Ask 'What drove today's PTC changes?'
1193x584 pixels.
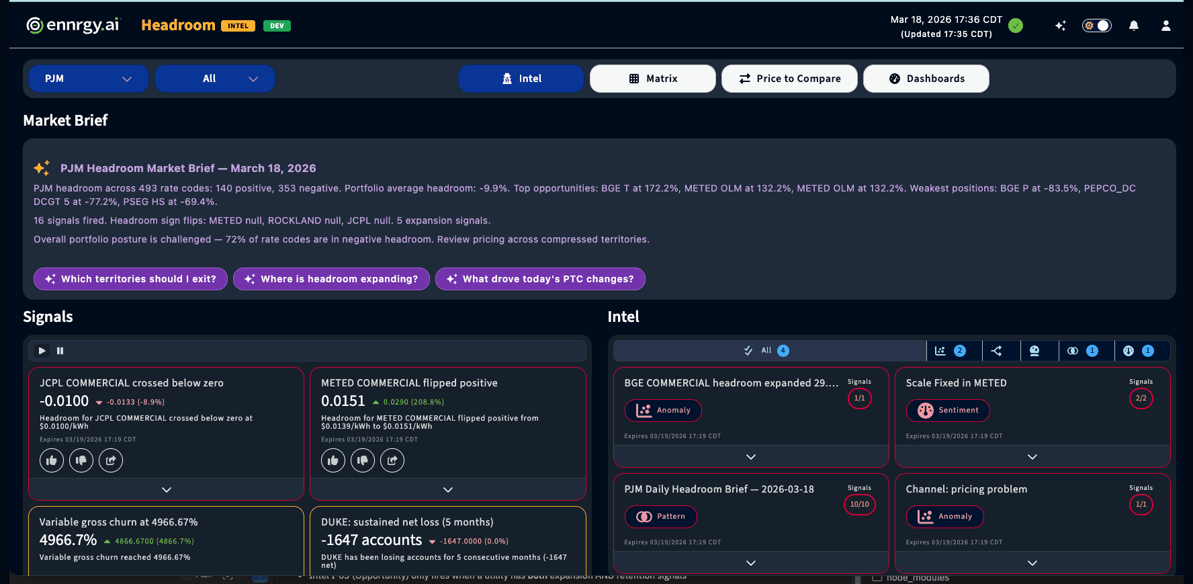point(540,279)
